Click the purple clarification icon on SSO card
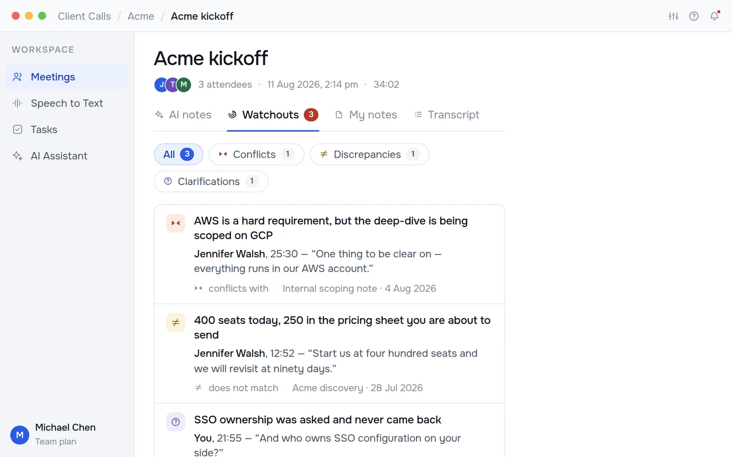The height and width of the screenshot is (457, 732). click(176, 422)
